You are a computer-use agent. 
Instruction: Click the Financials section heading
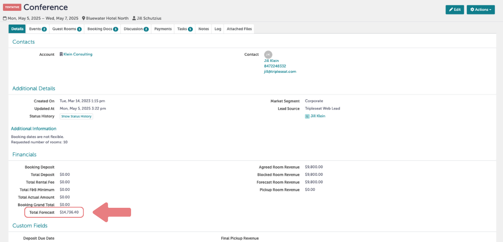coord(24,155)
